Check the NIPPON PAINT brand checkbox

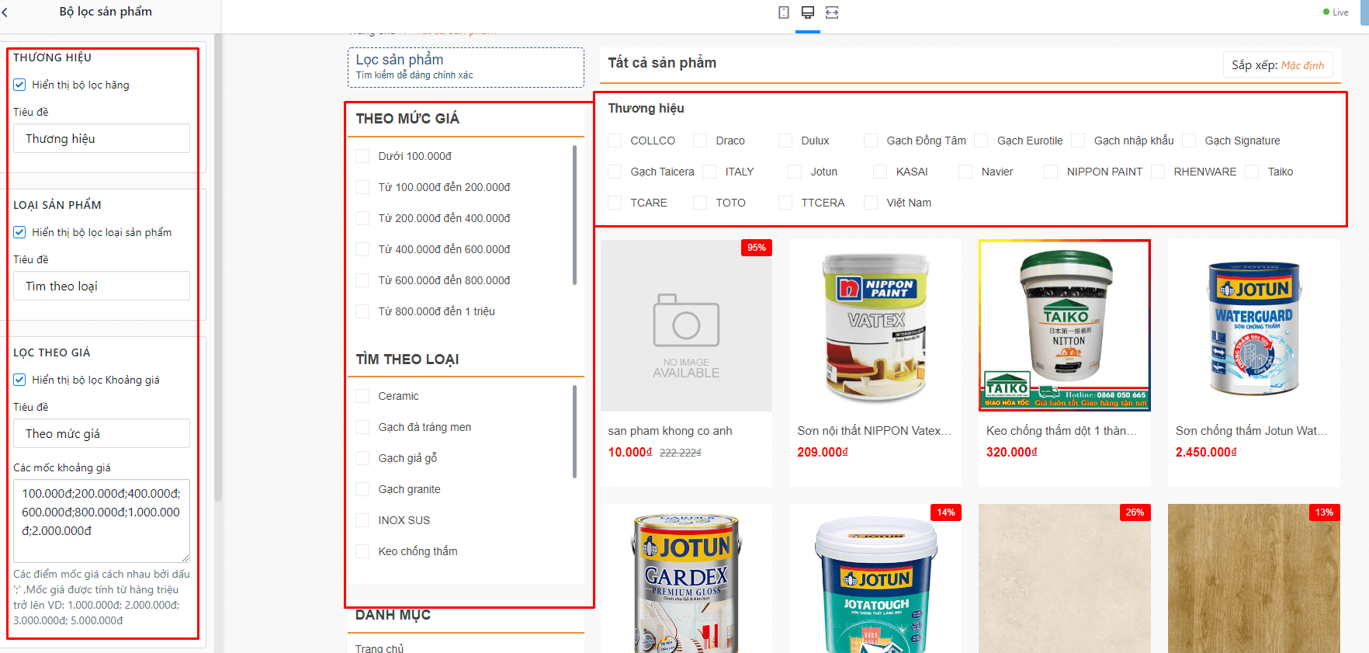1051,172
